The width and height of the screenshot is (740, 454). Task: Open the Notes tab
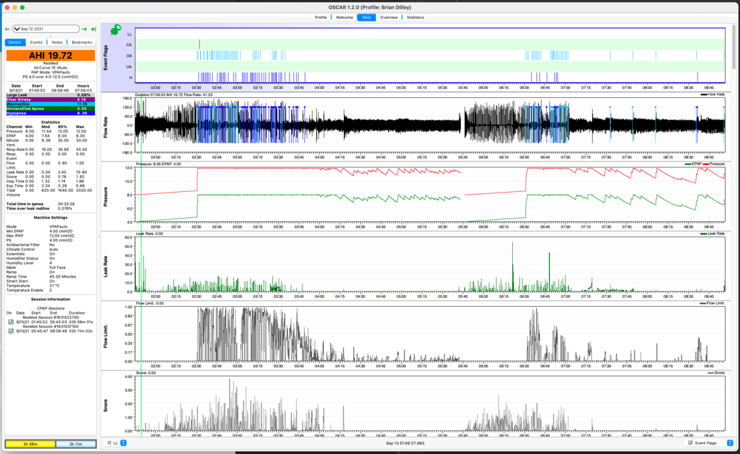pyautogui.click(x=57, y=42)
